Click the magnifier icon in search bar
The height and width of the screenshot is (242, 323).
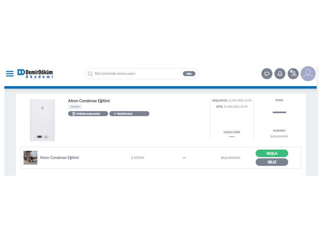[x=90, y=74]
